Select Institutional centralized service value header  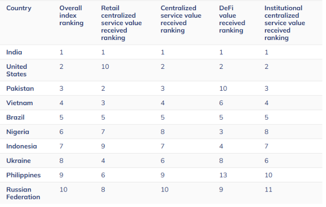pos(284,23)
